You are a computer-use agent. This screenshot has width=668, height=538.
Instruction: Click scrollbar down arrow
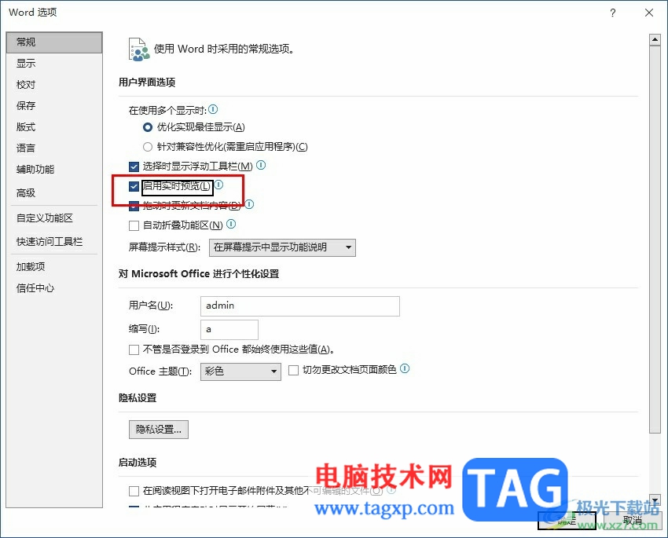(655, 500)
